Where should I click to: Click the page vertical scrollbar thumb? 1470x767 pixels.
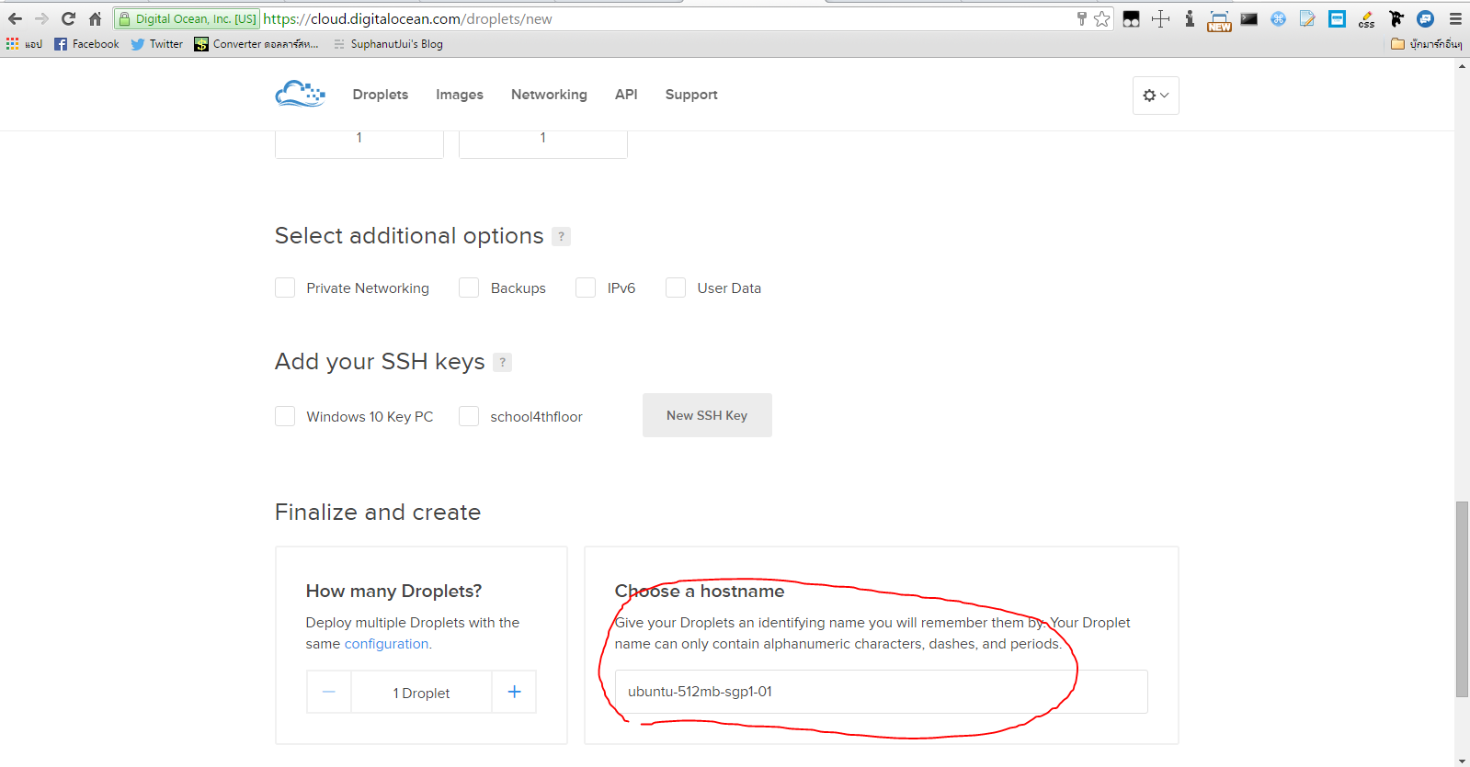coord(1462,599)
